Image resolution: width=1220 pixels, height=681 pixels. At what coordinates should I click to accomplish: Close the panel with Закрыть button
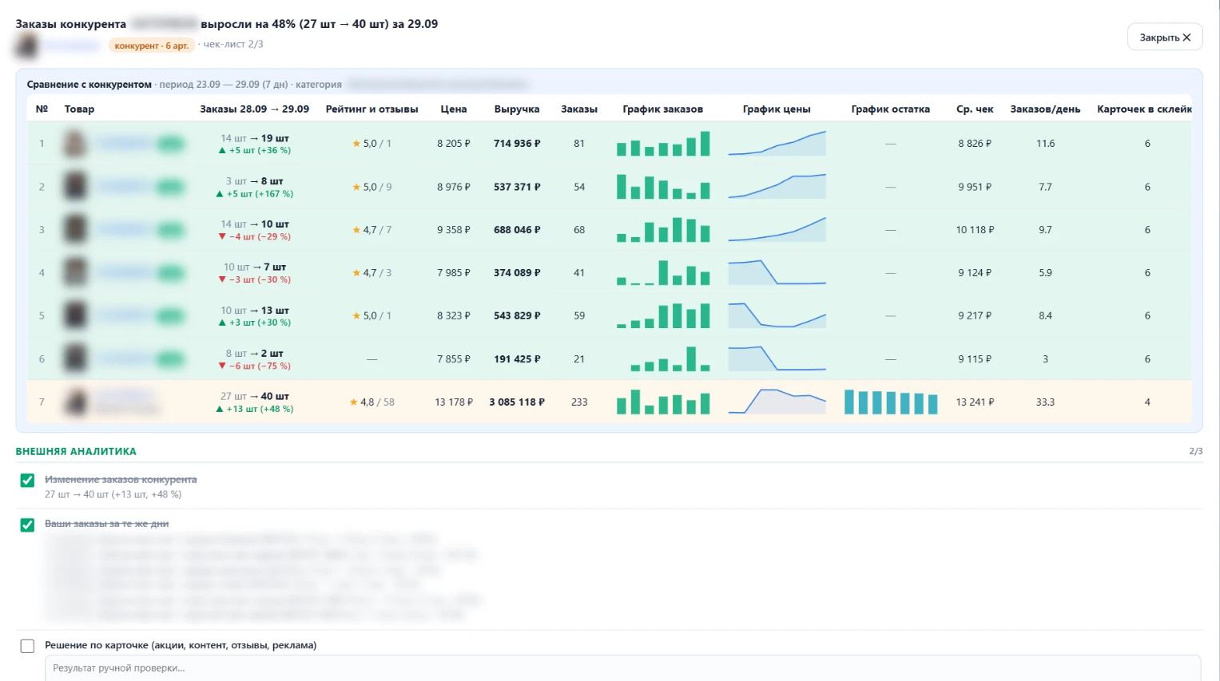click(1165, 38)
